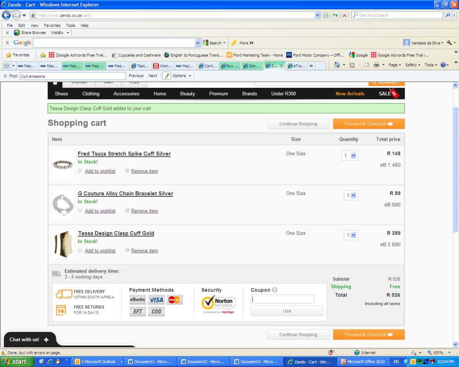Open the Quick Tabs grid icon
Image resolution: width=459 pixels, height=367 pixels.
coord(6,66)
